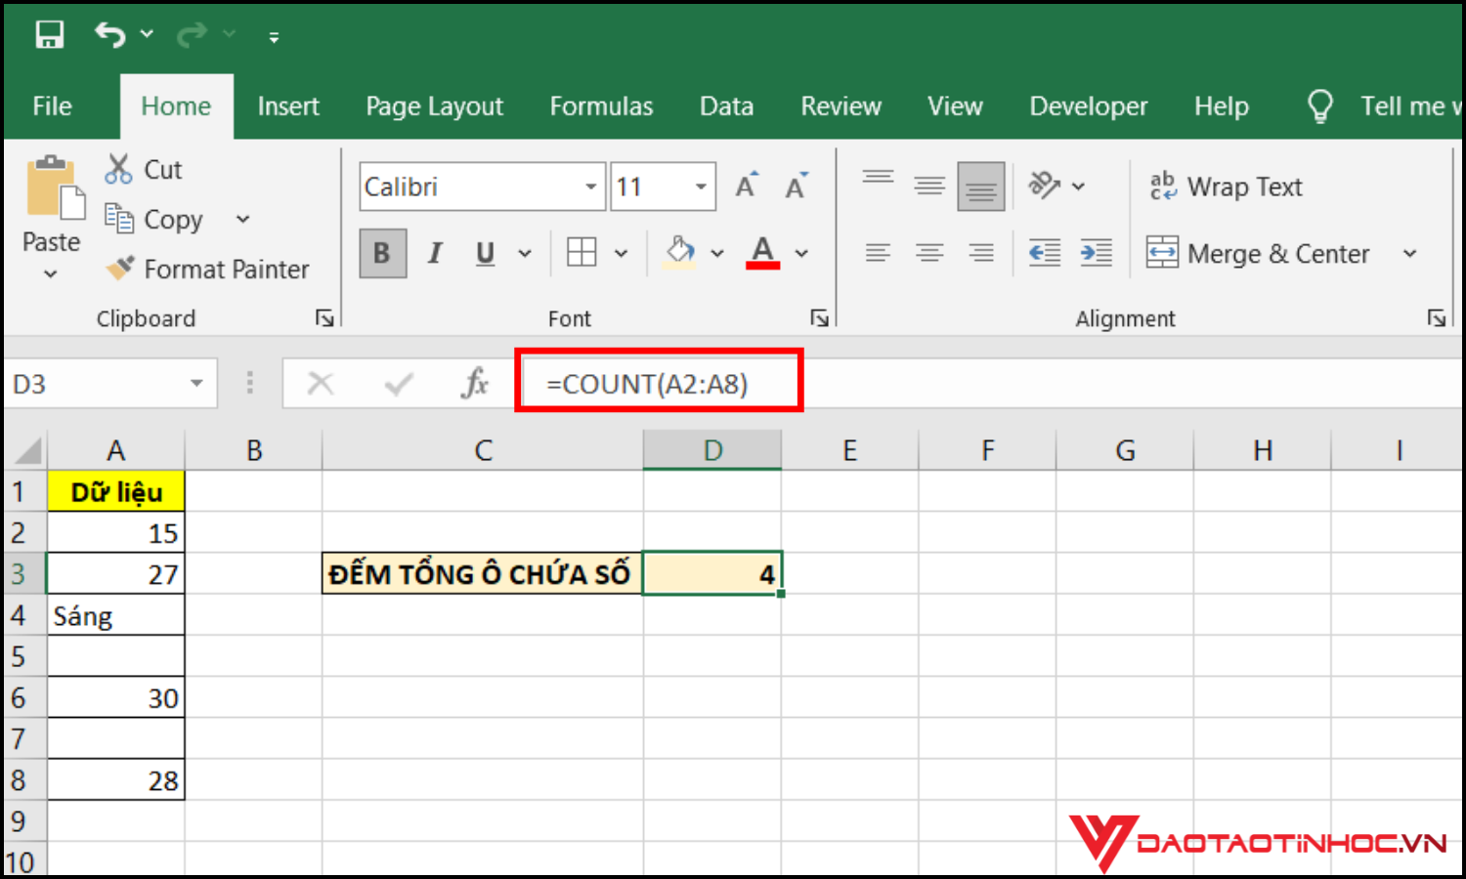Apply the red font color swatch

coord(762,254)
